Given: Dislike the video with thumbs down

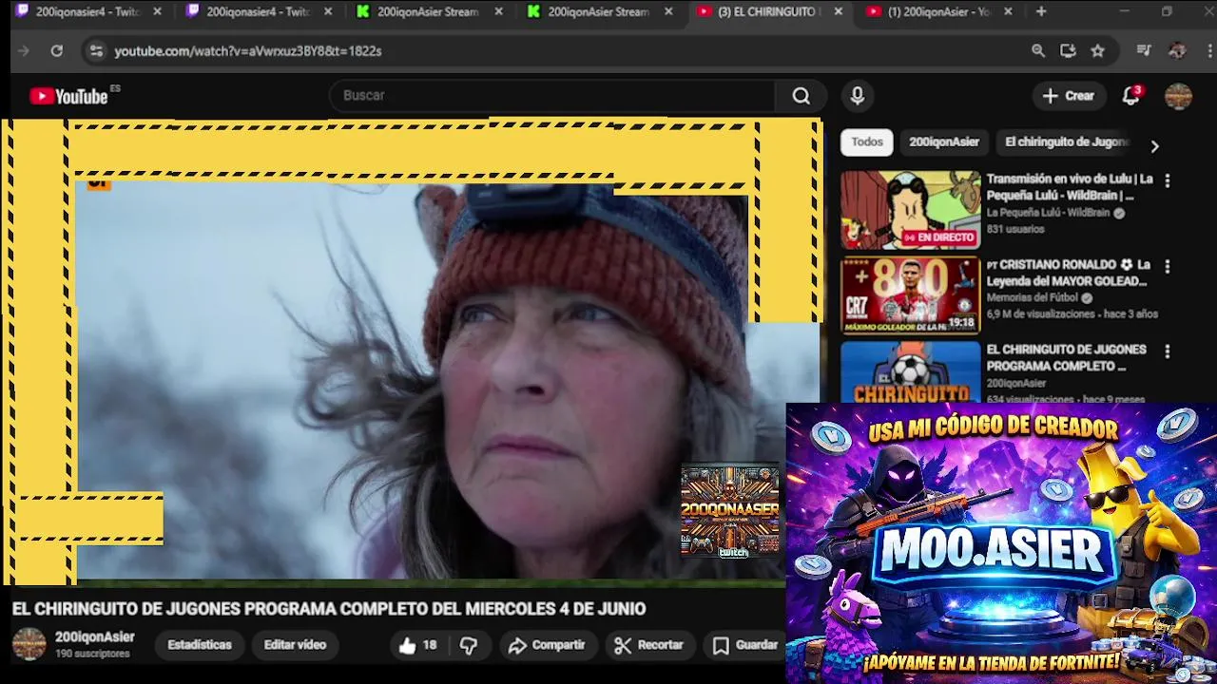Looking at the screenshot, I should point(469,645).
